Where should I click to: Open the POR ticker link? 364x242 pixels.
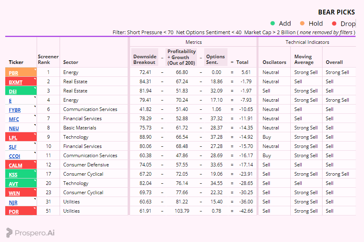pos(14,212)
